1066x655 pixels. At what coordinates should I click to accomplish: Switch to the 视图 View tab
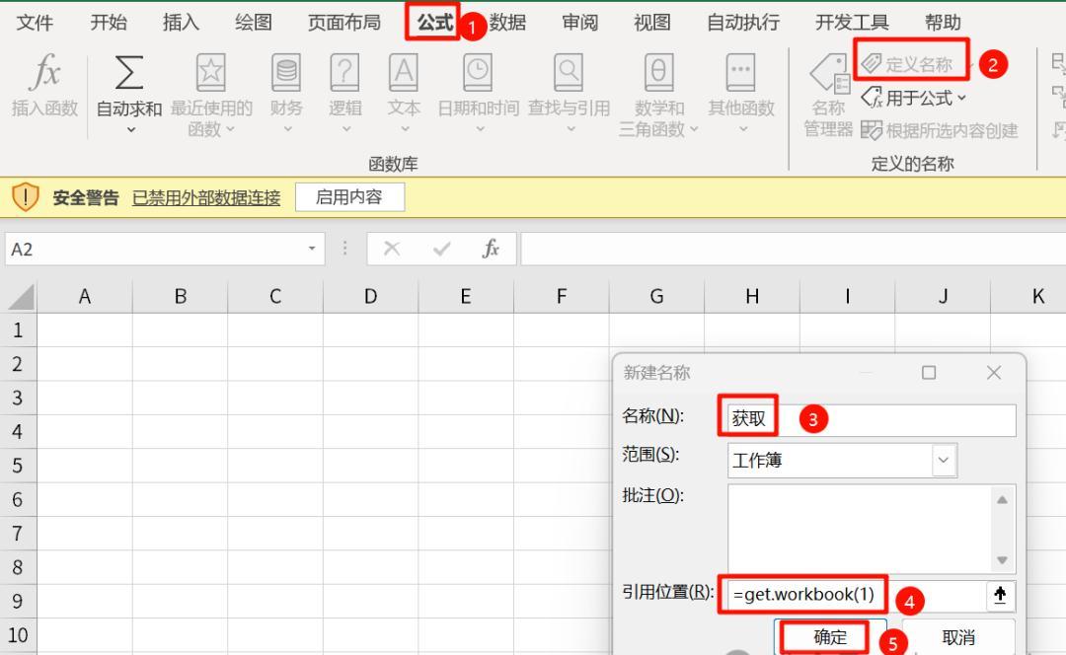[652, 23]
